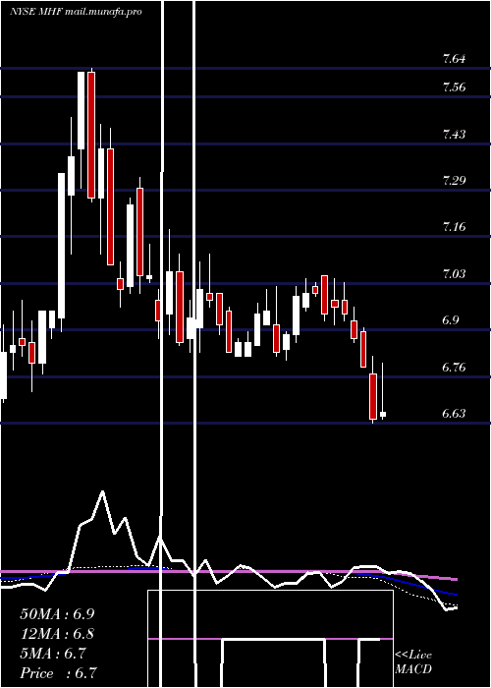The image size is (491, 688).
Task: Select the tallest red candlestick at the 7.64 peak
Action: coord(91,136)
